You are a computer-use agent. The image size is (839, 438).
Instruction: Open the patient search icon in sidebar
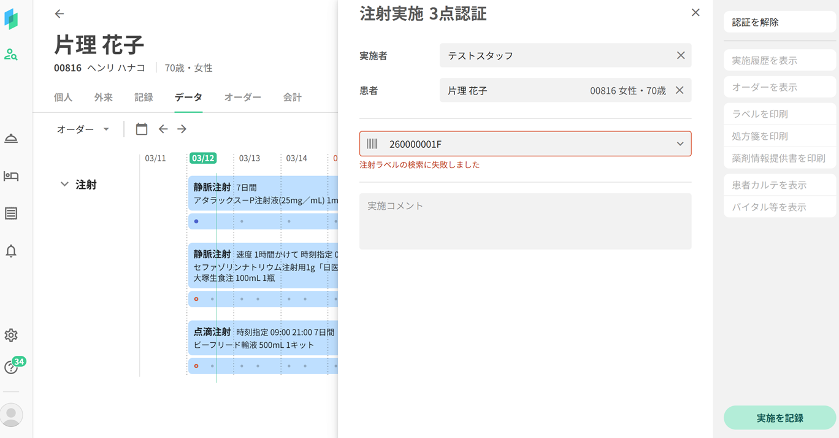pos(11,55)
